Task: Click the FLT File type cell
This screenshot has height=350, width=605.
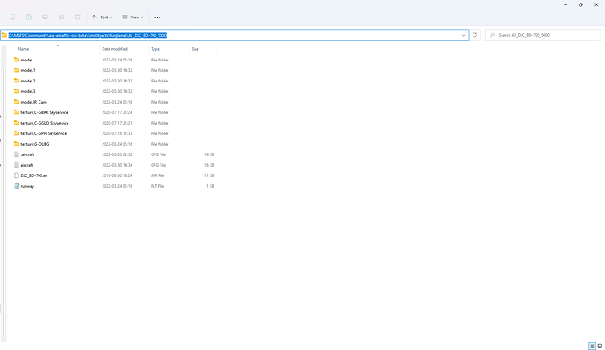Action: (x=158, y=186)
